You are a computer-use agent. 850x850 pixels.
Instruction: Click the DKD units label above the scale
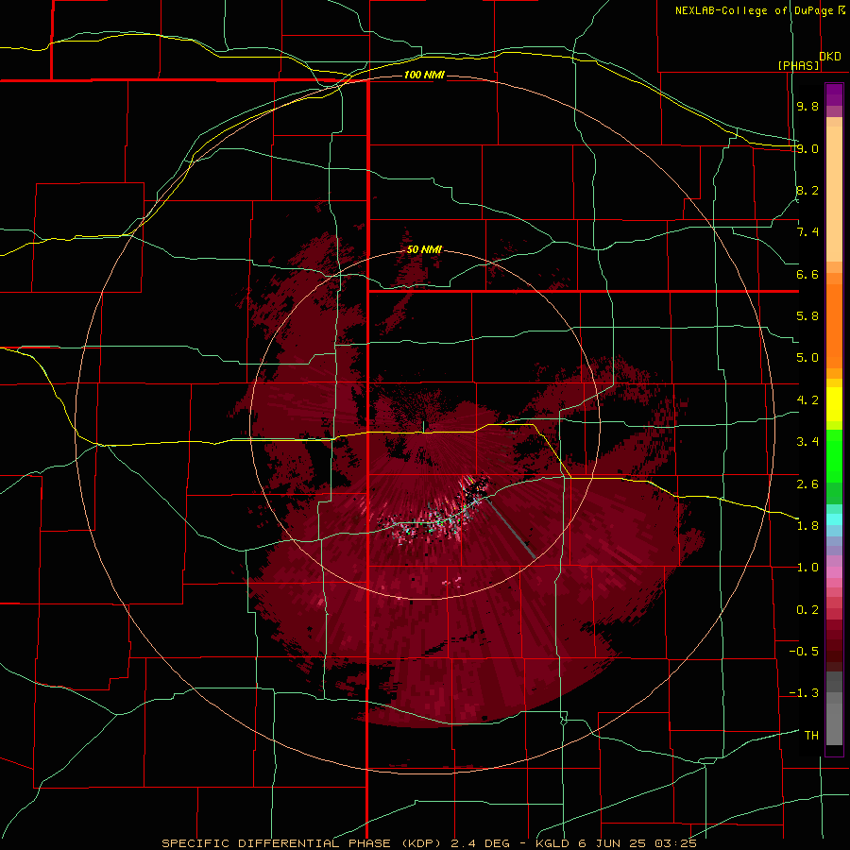(830, 57)
